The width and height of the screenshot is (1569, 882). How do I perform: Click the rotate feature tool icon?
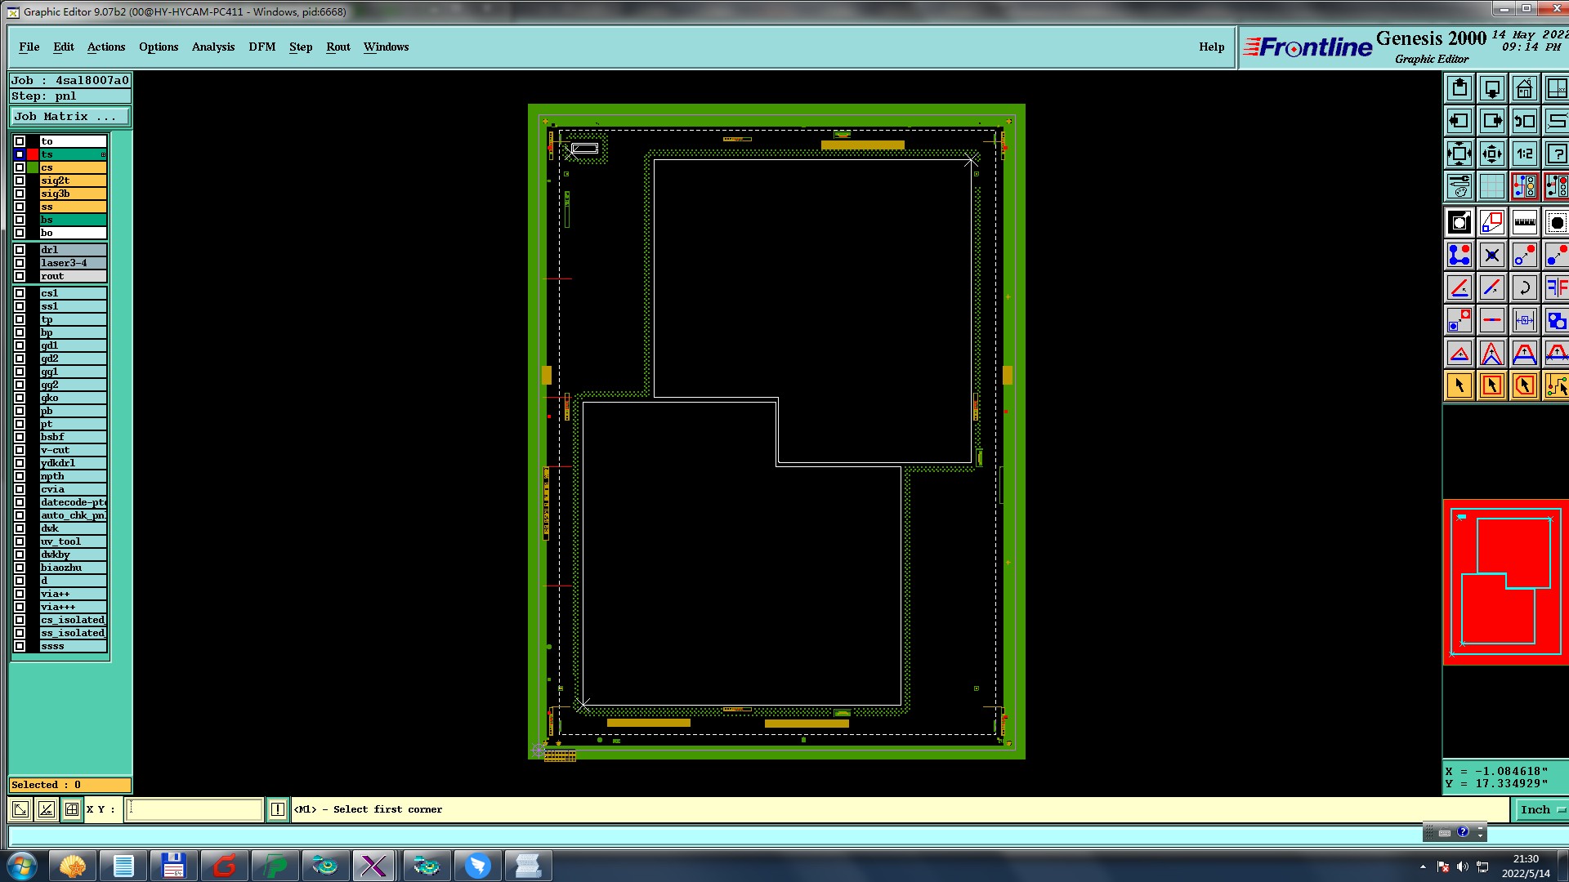pyautogui.click(x=1524, y=287)
